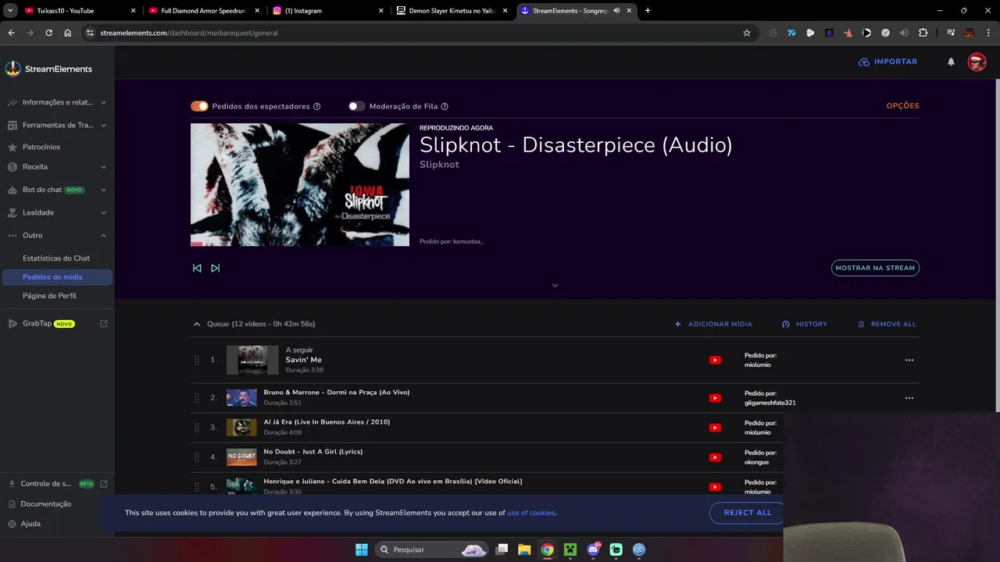Switch to the Instagram browser tab

click(328, 11)
